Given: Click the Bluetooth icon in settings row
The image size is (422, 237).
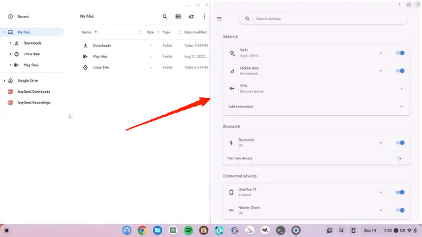Looking at the screenshot, I should [x=231, y=143].
